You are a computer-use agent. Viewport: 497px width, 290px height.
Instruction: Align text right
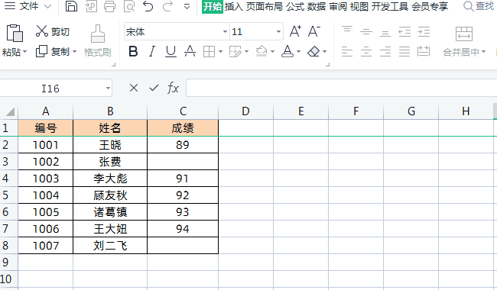tap(385, 51)
